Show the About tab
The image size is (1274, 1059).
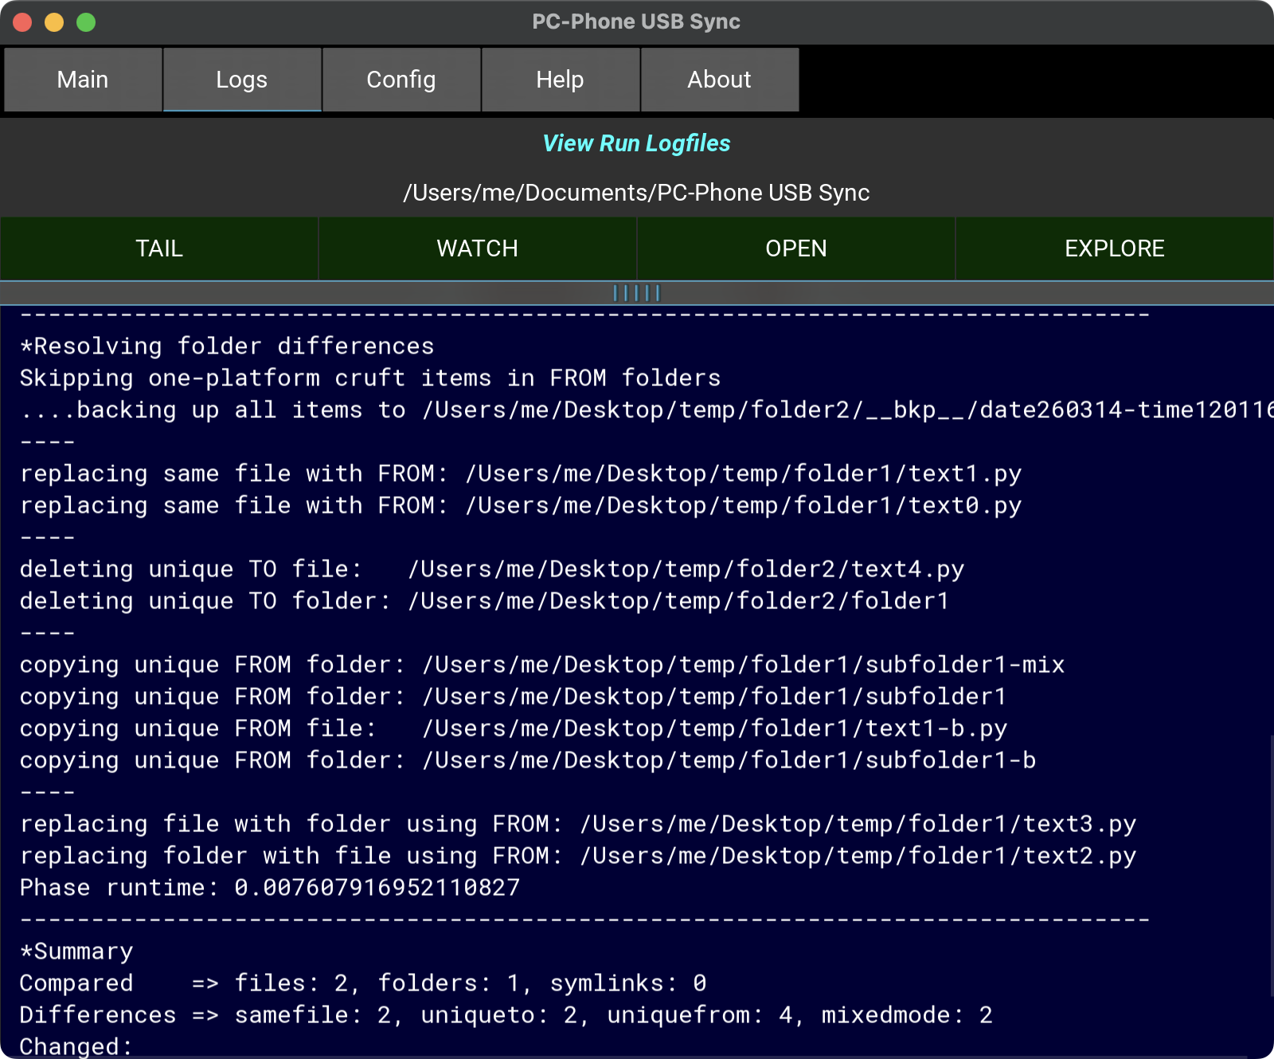(720, 80)
